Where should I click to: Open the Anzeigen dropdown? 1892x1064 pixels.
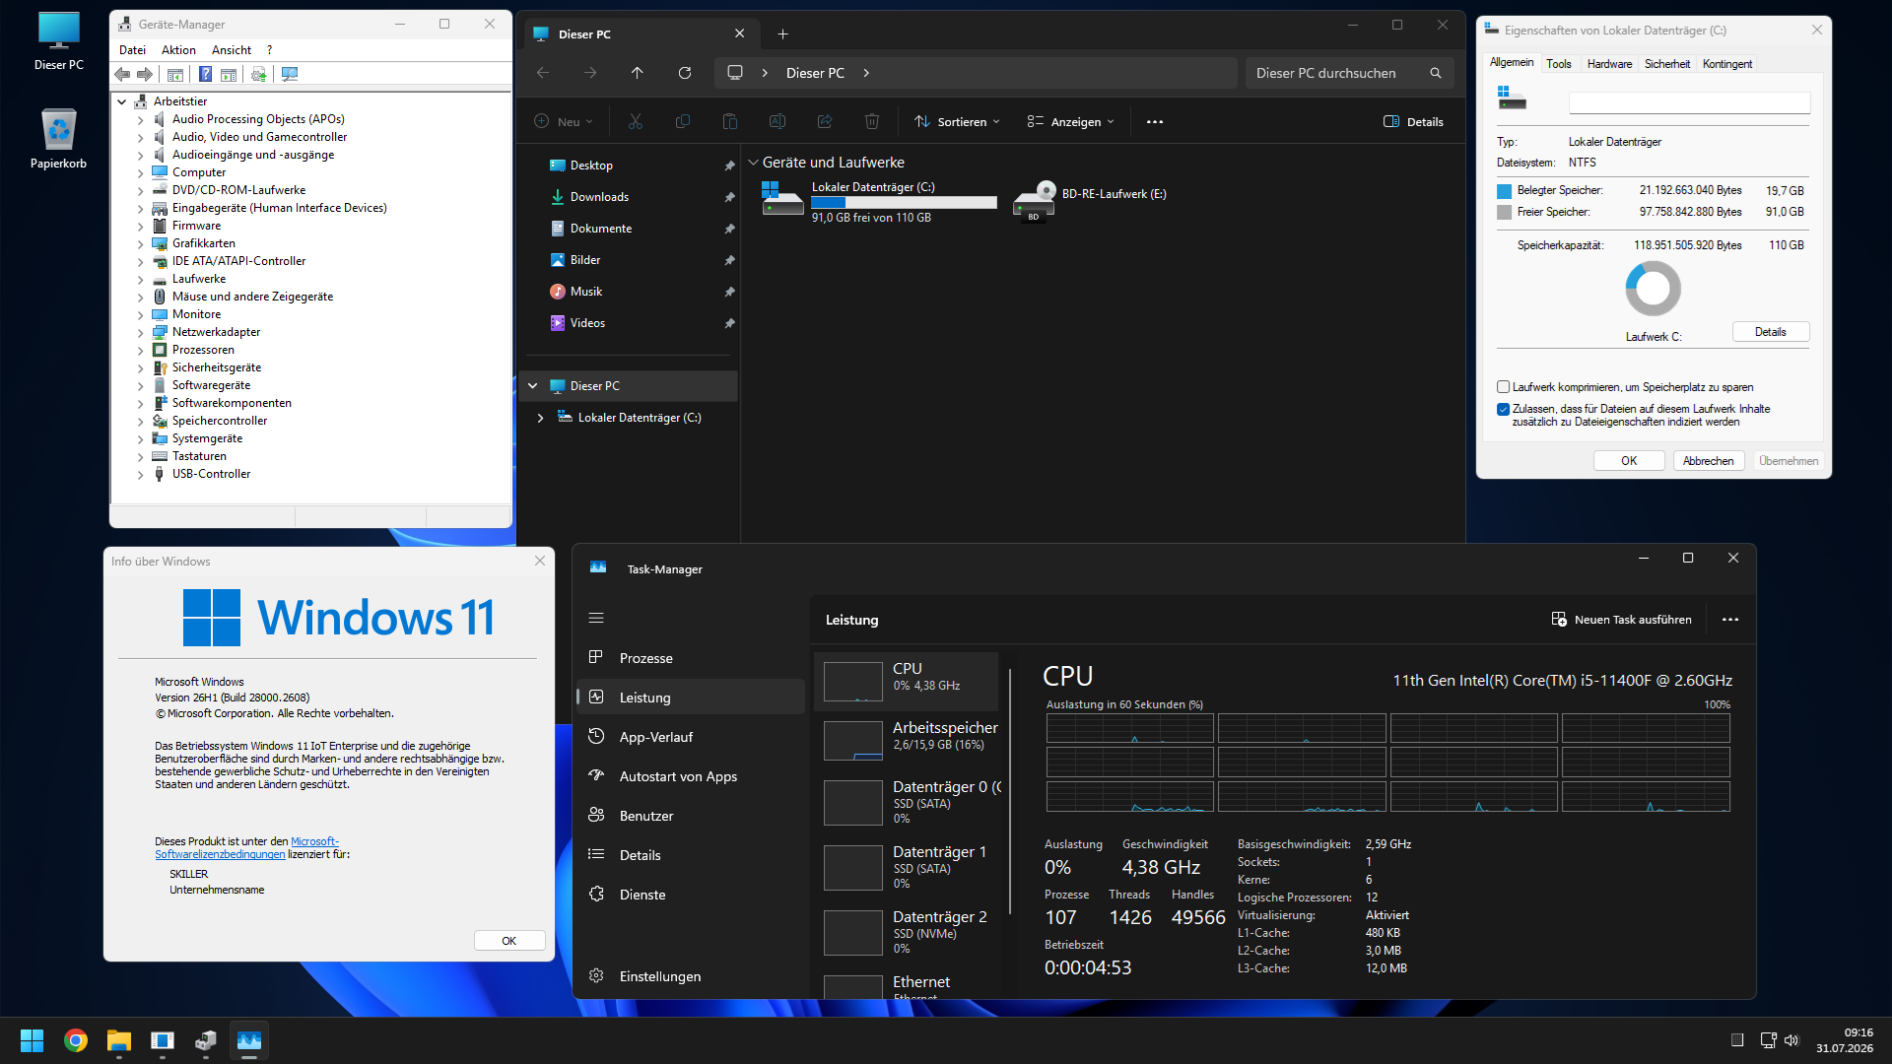1071,121
